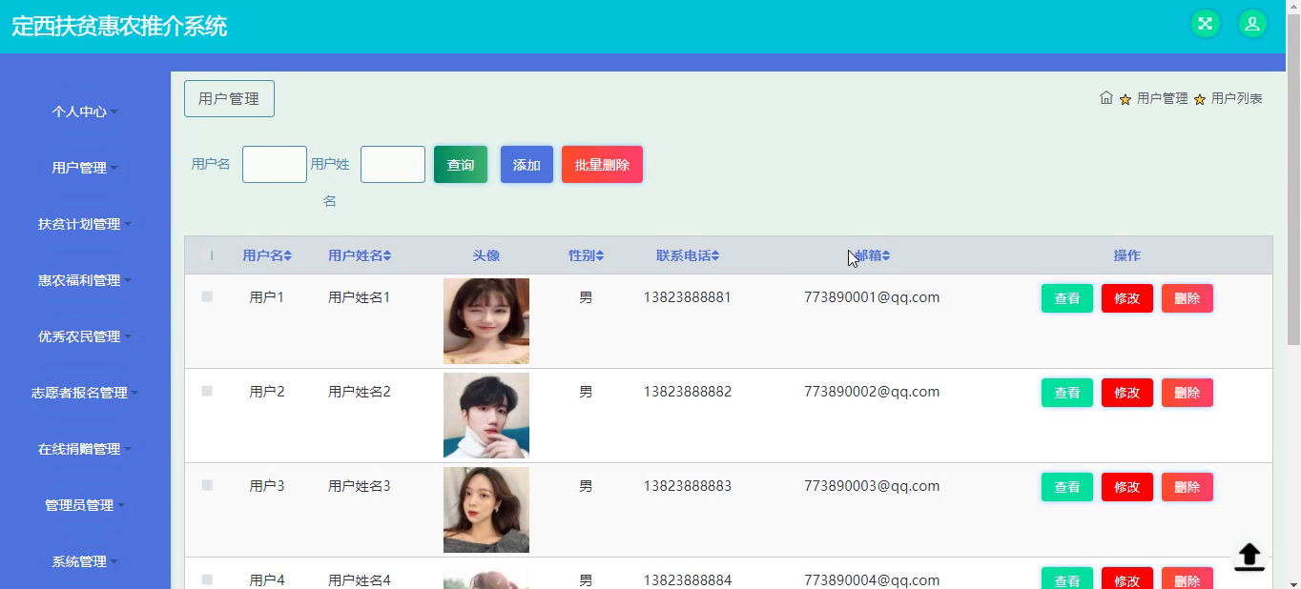Expand 扶贫计划管理 sidebar menu
The image size is (1301, 589).
tap(85, 224)
